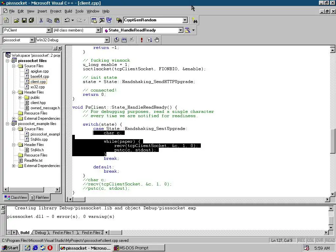This screenshot has height=252, width=336.
Task: Open the All class members filter dropdown
Action: [98, 30]
